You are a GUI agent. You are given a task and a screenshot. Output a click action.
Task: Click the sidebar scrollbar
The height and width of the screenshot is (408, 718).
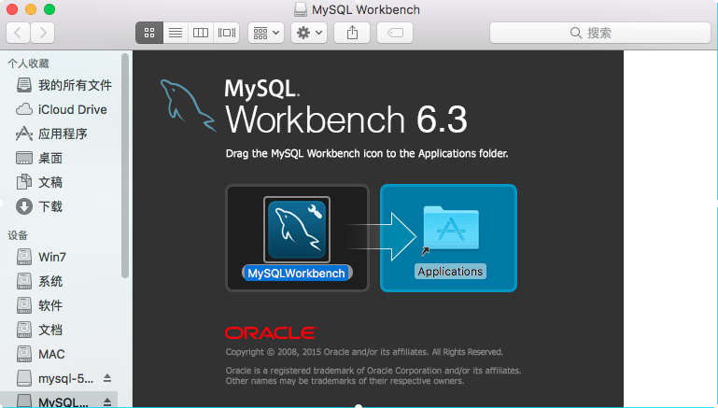pos(125,166)
